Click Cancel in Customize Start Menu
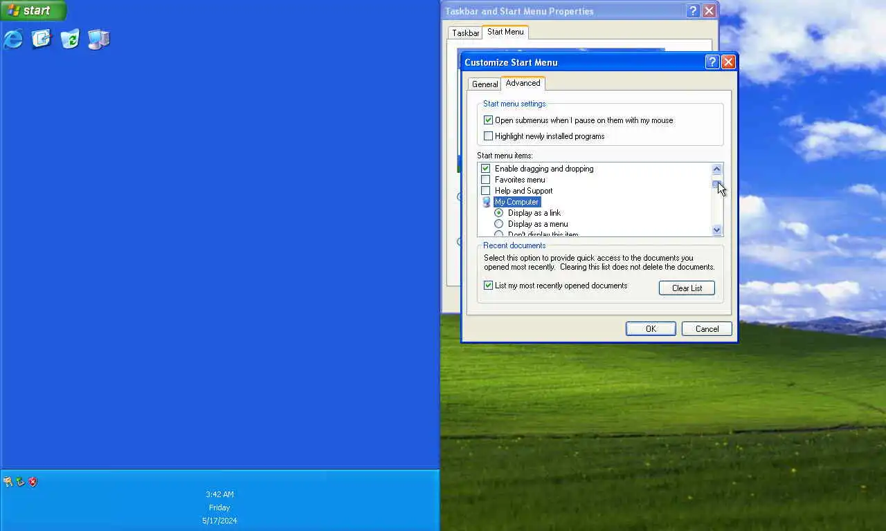Viewport: 886px width, 531px height. pyautogui.click(x=707, y=328)
